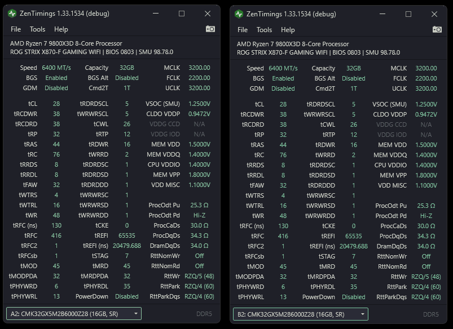Viewport: 453px width, 329px height.
Task: Open the Tools menu in right window
Action: pos(265,30)
